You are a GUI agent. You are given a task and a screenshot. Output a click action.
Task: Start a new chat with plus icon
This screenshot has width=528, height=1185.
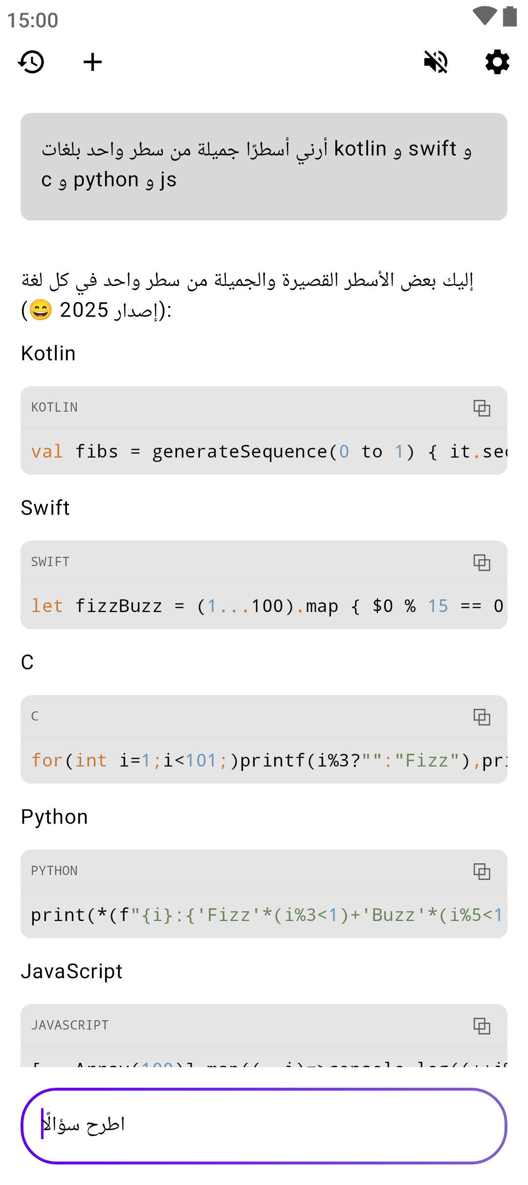click(92, 62)
